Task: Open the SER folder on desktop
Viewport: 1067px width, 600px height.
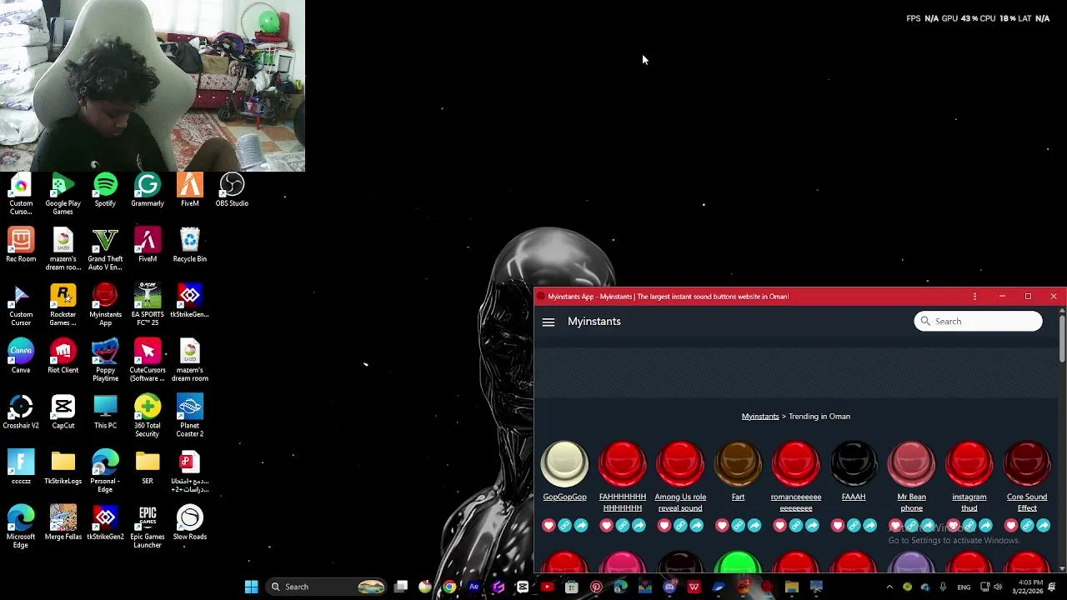Action: 148,468
